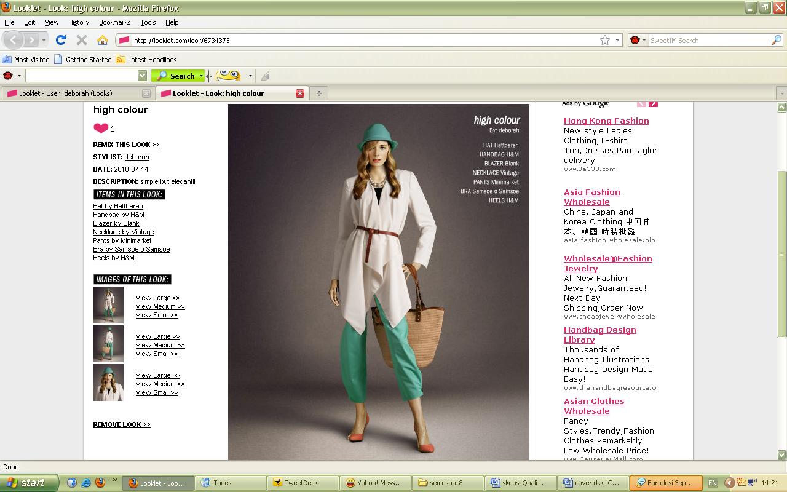Go to Firefox home page
787x492 pixels.
coord(102,40)
